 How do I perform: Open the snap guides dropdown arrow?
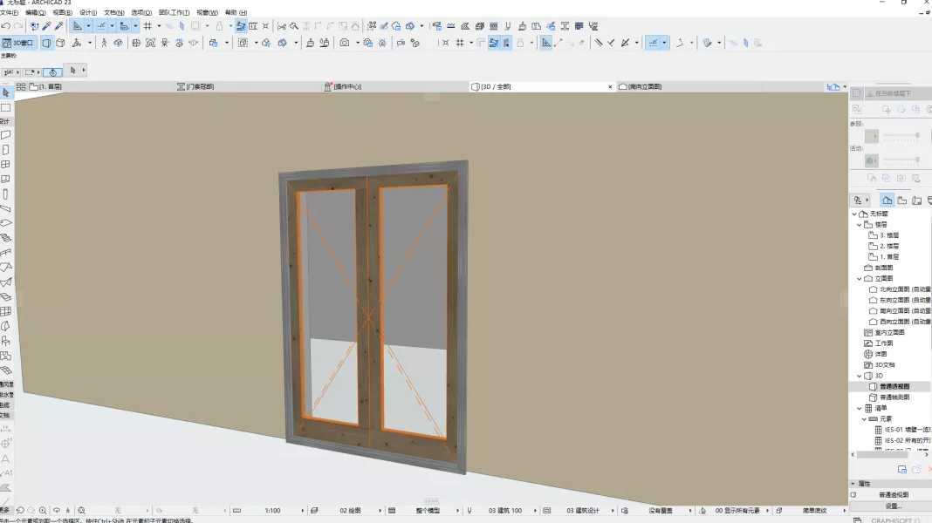point(112,26)
